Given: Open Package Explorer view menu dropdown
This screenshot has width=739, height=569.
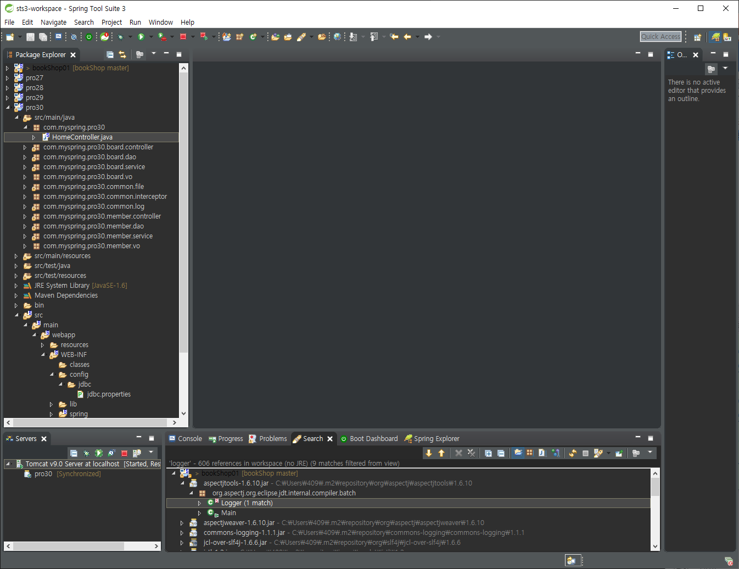Looking at the screenshot, I should click(x=154, y=54).
